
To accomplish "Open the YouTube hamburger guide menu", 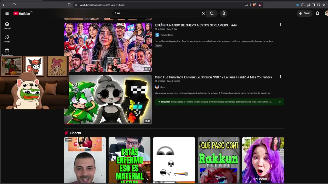I will (7, 13).
